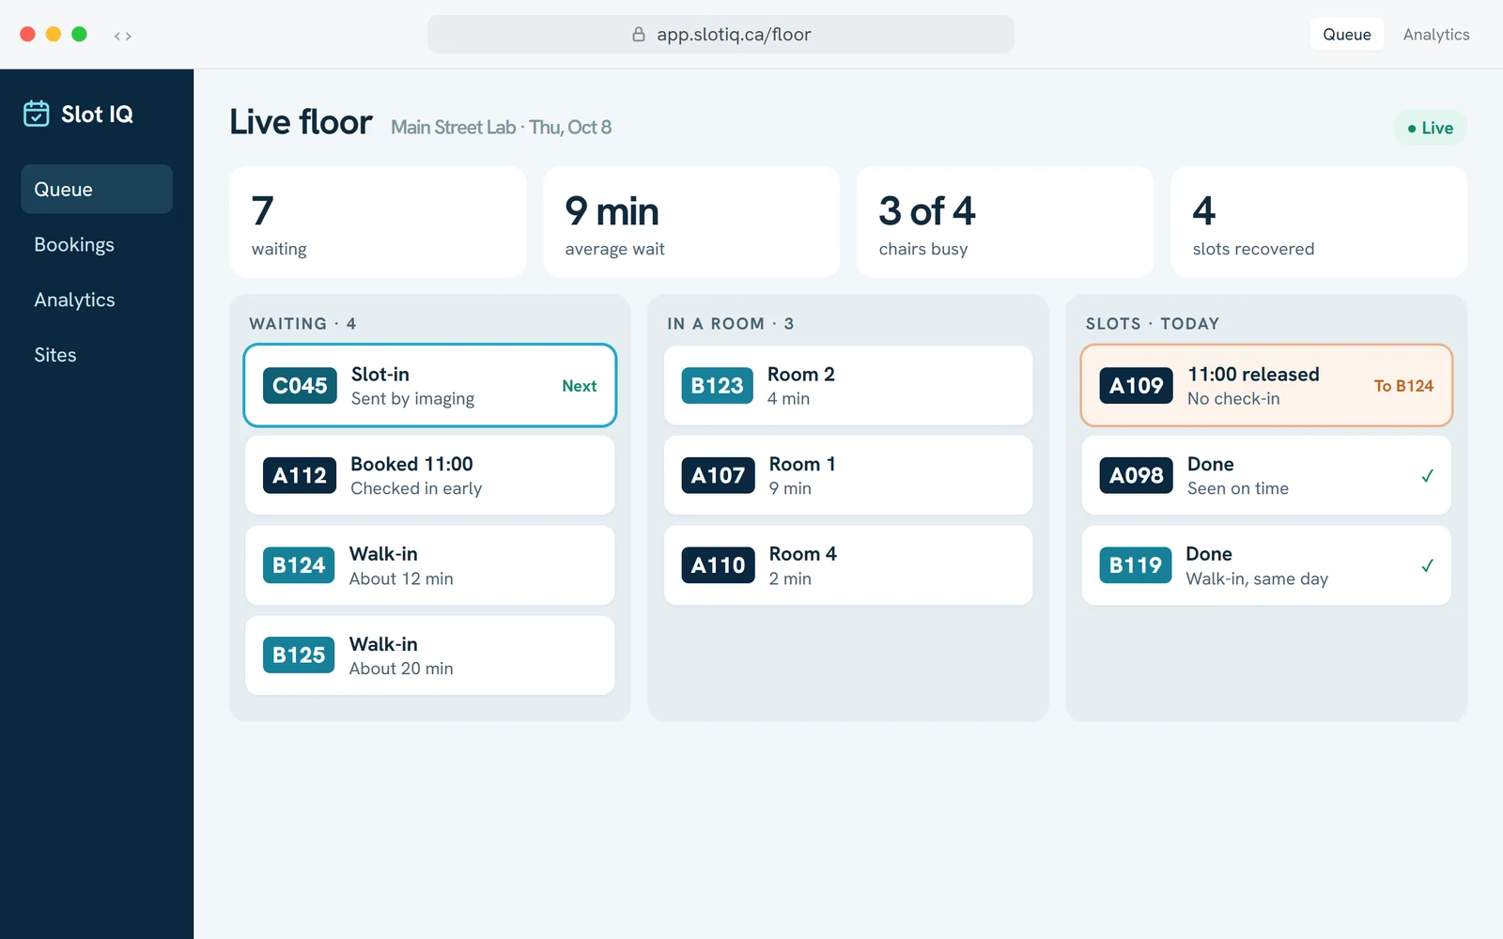Select the Room 1 text
This screenshot has height=939, width=1503.
[x=802, y=464]
